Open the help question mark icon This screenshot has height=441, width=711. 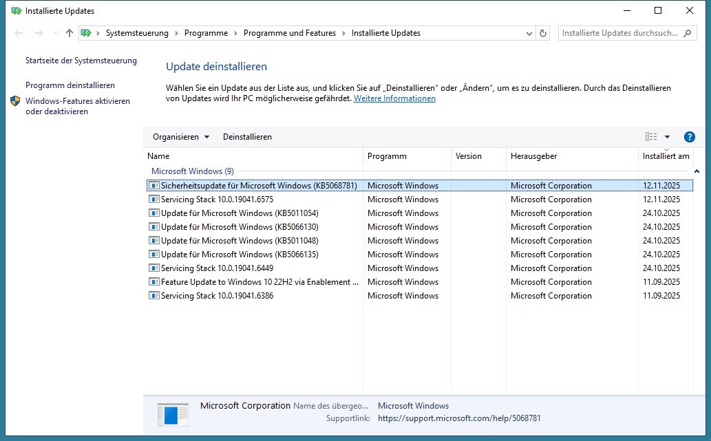tap(689, 137)
